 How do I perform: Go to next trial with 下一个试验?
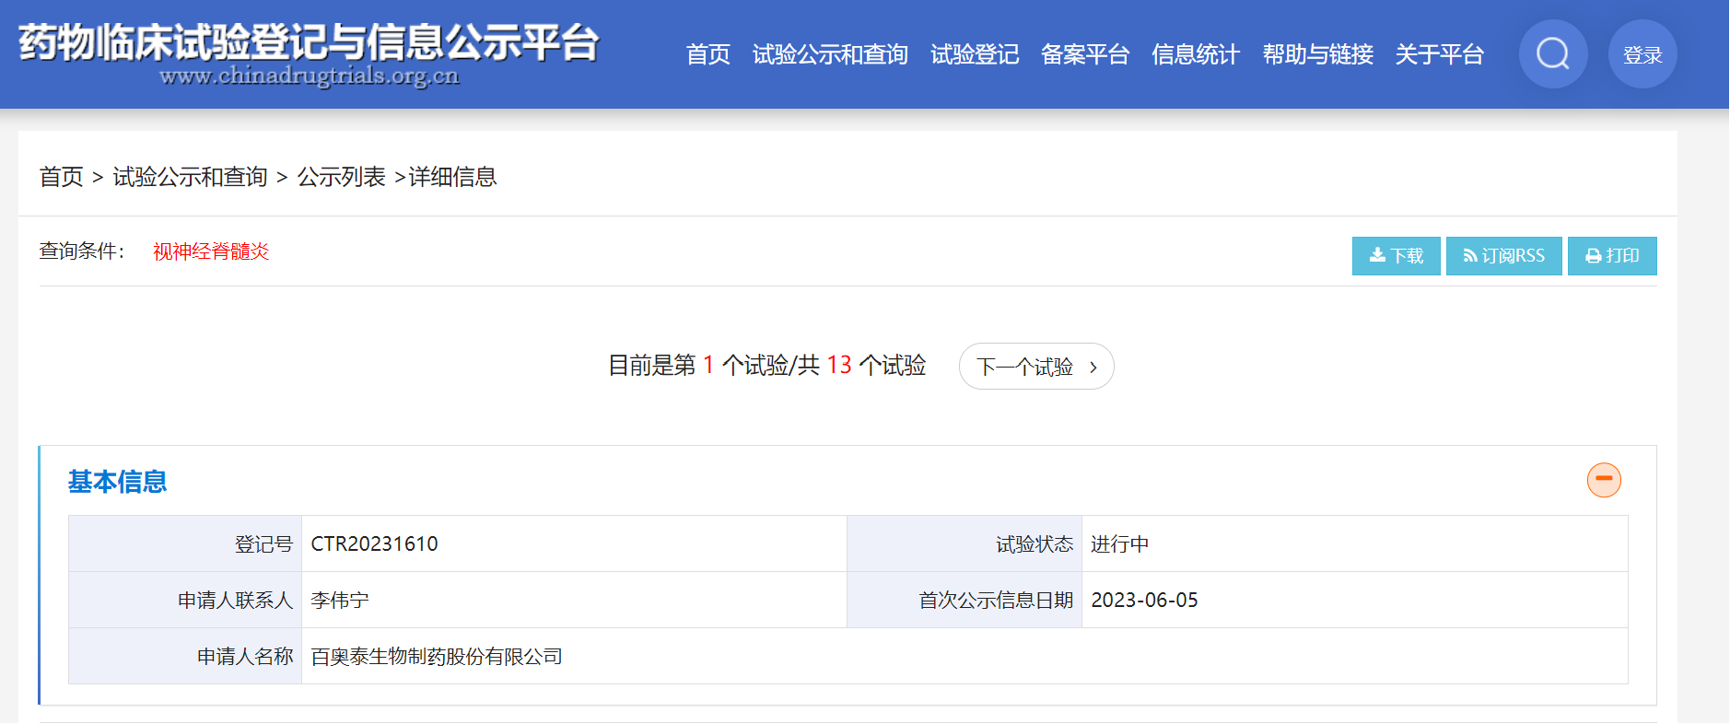[x=1035, y=367]
